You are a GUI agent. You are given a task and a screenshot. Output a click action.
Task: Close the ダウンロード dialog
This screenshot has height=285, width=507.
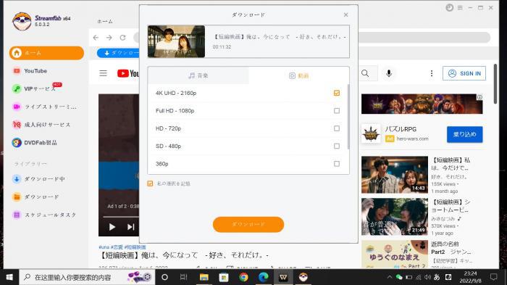[346, 15]
